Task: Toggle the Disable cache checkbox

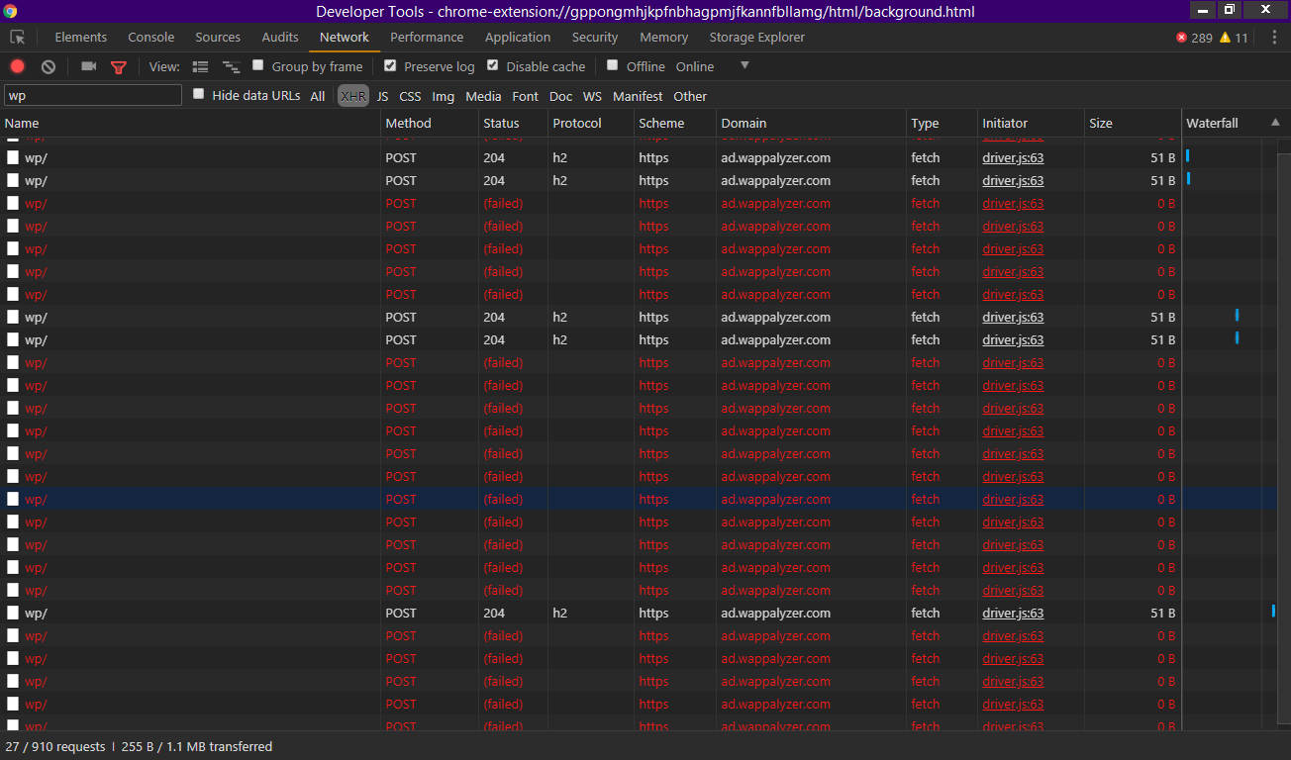Action: click(x=492, y=65)
